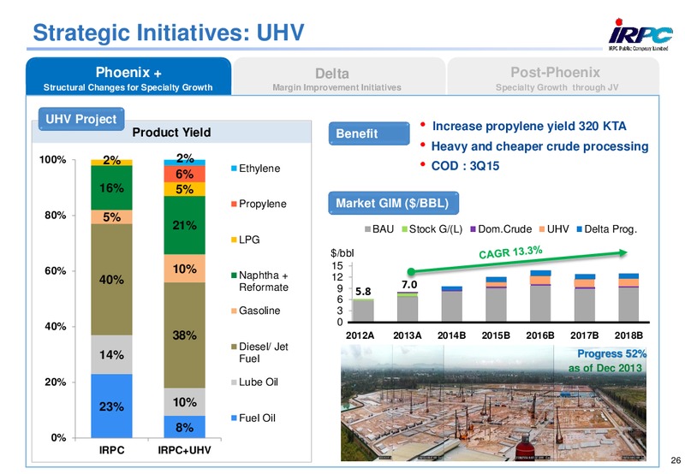Click the 7.0 value label above 2013A

tap(409, 285)
